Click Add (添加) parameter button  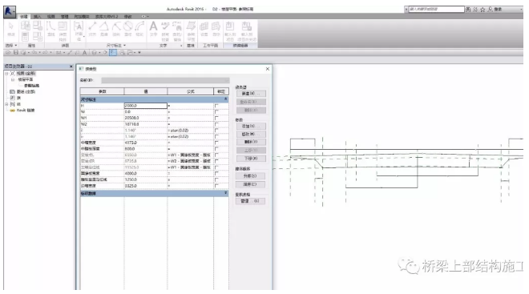[251, 126]
